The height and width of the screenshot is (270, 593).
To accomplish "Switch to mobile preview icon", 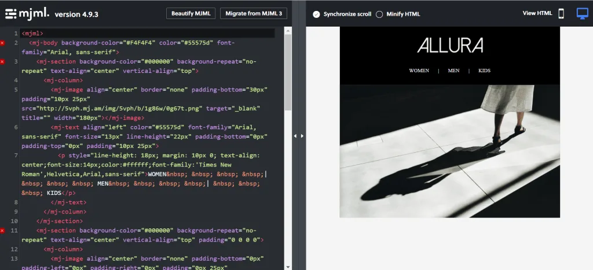I will pos(561,14).
